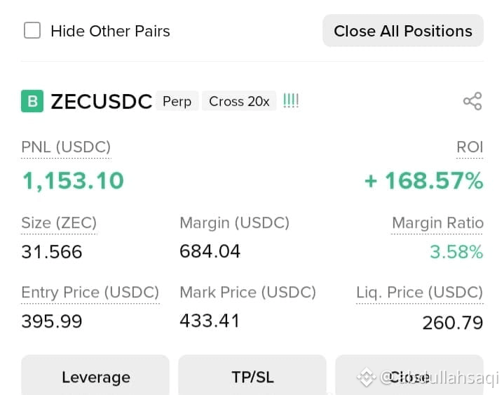Click the Close All Positions button

click(403, 31)
